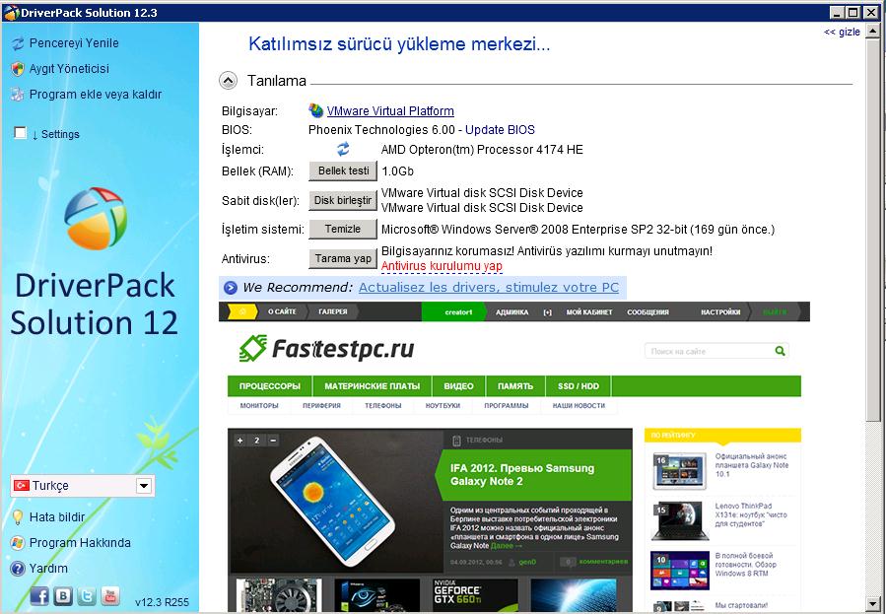This screenshot has width=886, height=614.
Task: Click the Samsung Galaxy Note 2 phone image
Action: 332,500
